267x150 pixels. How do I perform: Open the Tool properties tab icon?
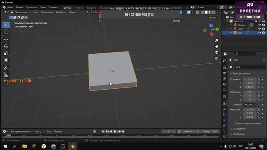point(224,61)
